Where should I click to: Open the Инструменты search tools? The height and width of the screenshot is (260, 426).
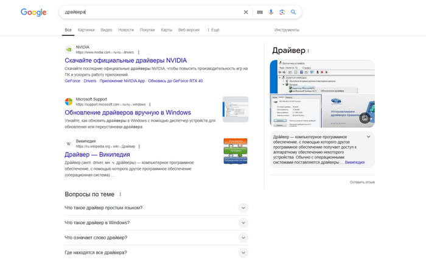click(287, 30)
